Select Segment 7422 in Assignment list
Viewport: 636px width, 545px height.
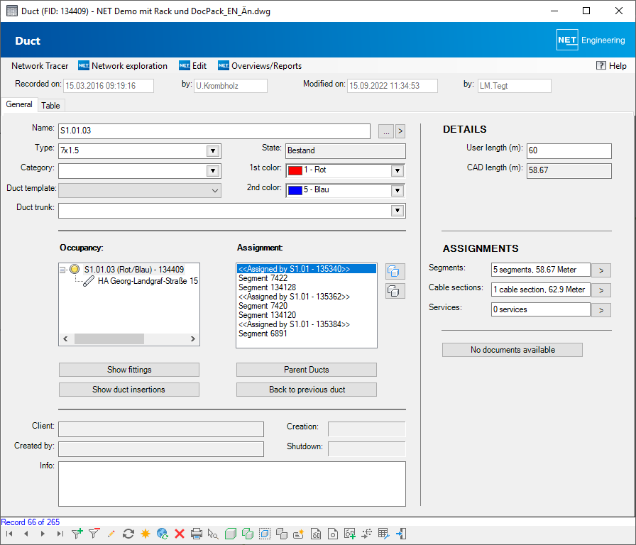click(x=263, y=278)
